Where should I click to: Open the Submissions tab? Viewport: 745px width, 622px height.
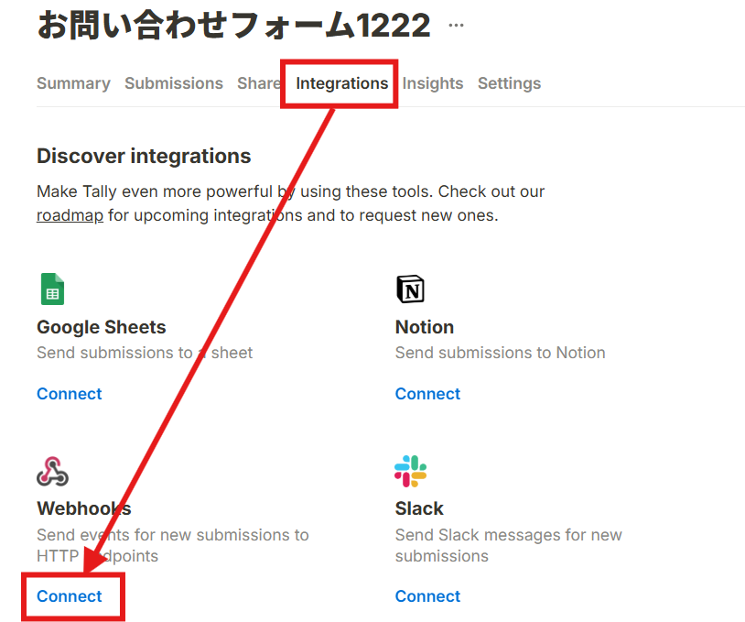point(174,83)
